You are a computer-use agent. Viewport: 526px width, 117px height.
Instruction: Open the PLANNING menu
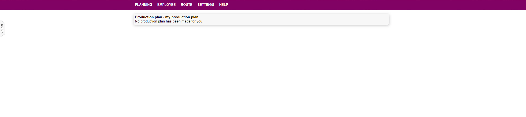143,5
